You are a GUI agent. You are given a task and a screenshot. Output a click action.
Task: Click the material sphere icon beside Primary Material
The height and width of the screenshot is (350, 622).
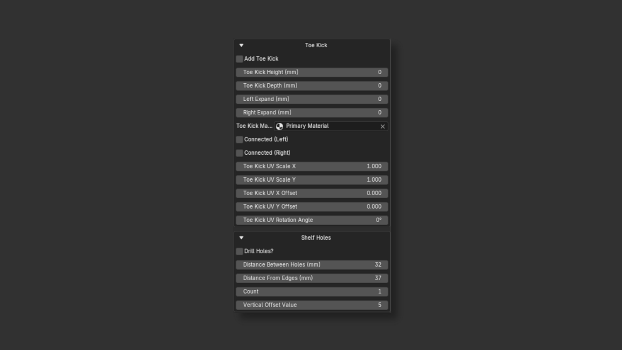[x=279, y=126]
